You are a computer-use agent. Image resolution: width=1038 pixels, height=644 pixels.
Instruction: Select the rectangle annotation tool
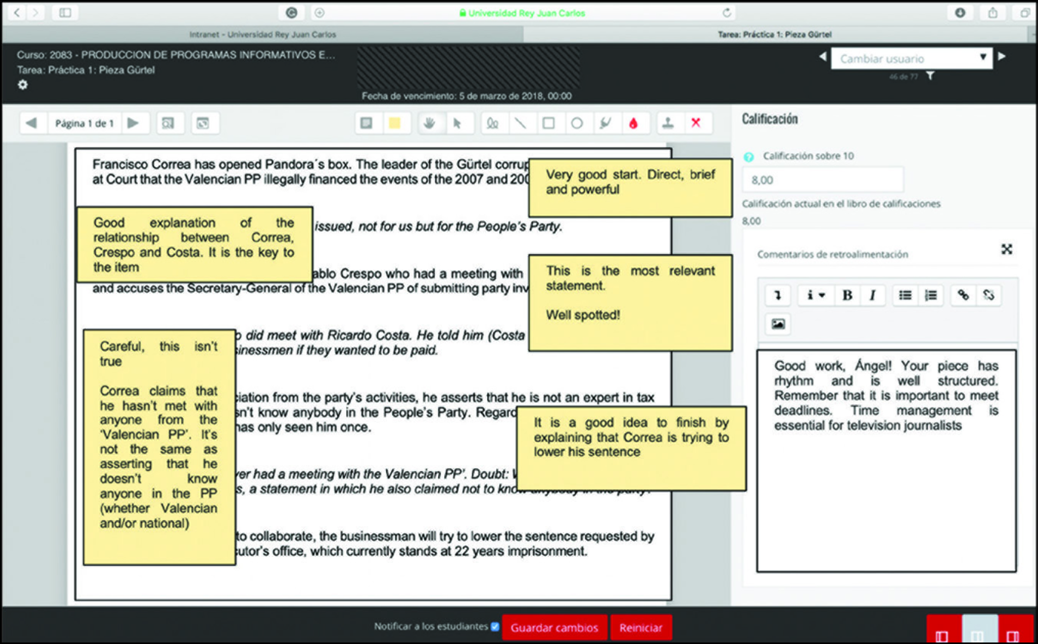(549, 124)
